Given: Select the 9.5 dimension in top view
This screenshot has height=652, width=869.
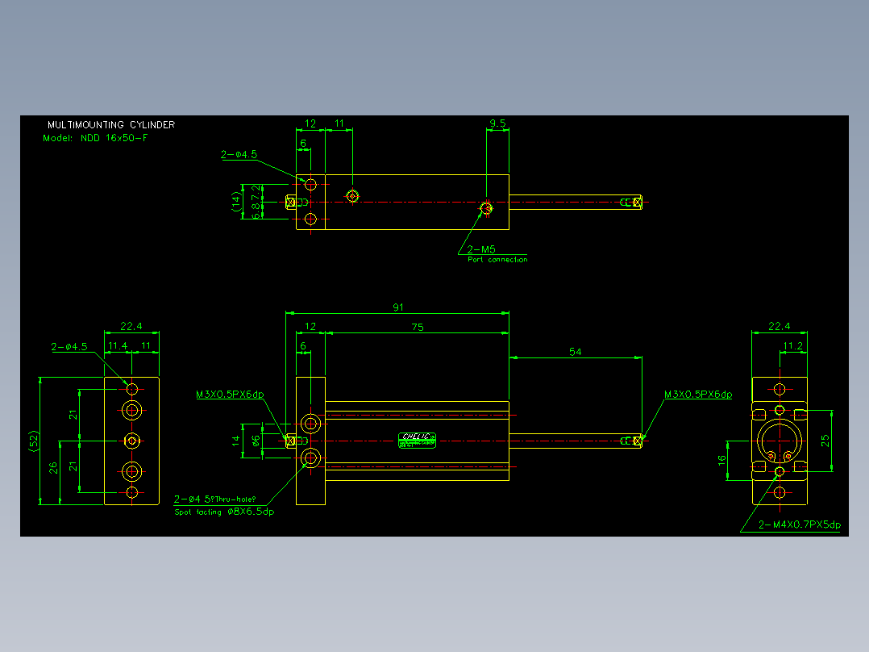Looking at the screenshot, I should (497, 123).
